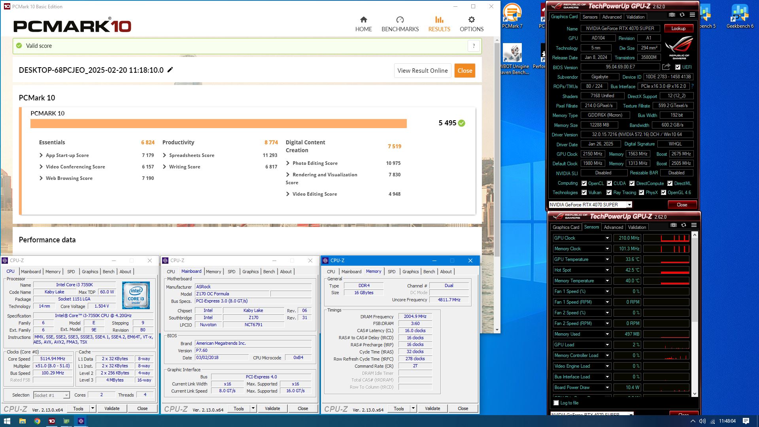
Task: Click the refresh icon in upper GPU-Z window
Action: coord(682,15)
